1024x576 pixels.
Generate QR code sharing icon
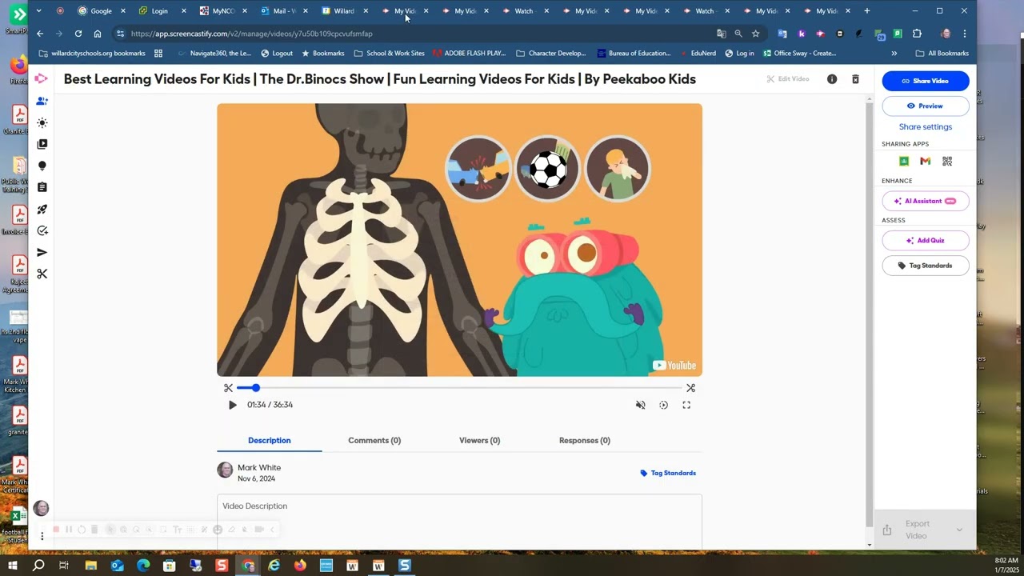click(x=947, y=161)
